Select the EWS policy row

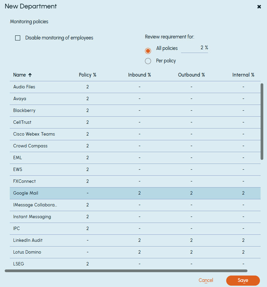(x=135, y=170)
